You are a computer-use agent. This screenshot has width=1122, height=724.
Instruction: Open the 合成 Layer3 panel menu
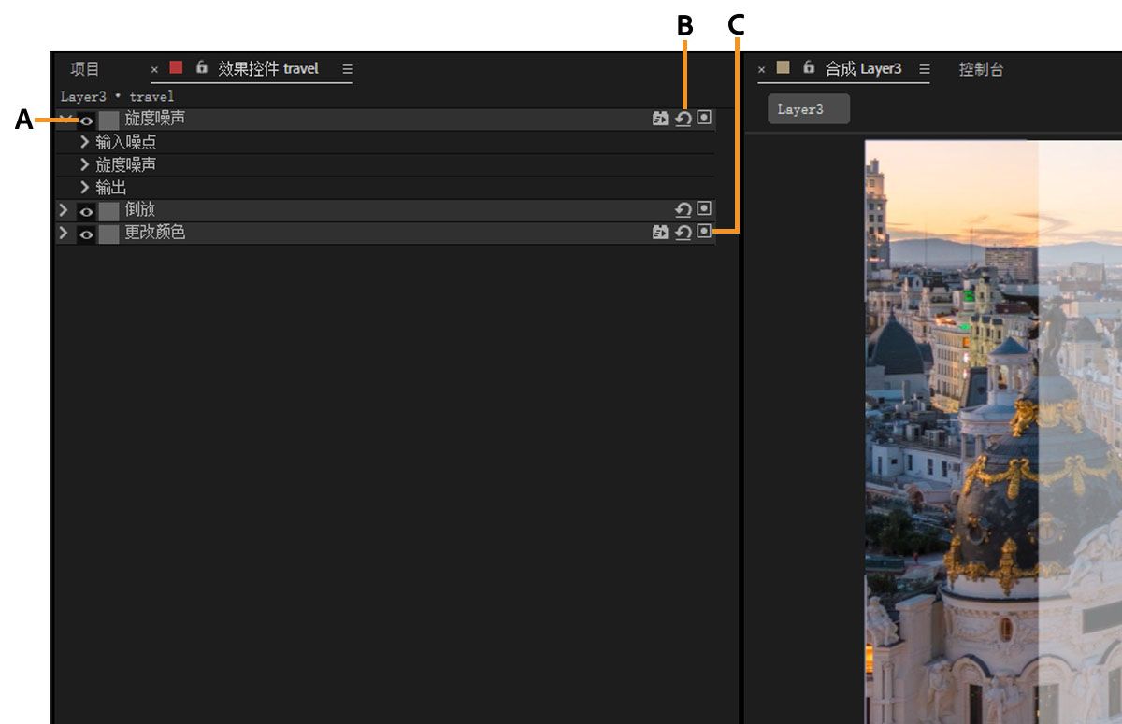[x=925, y=69]
